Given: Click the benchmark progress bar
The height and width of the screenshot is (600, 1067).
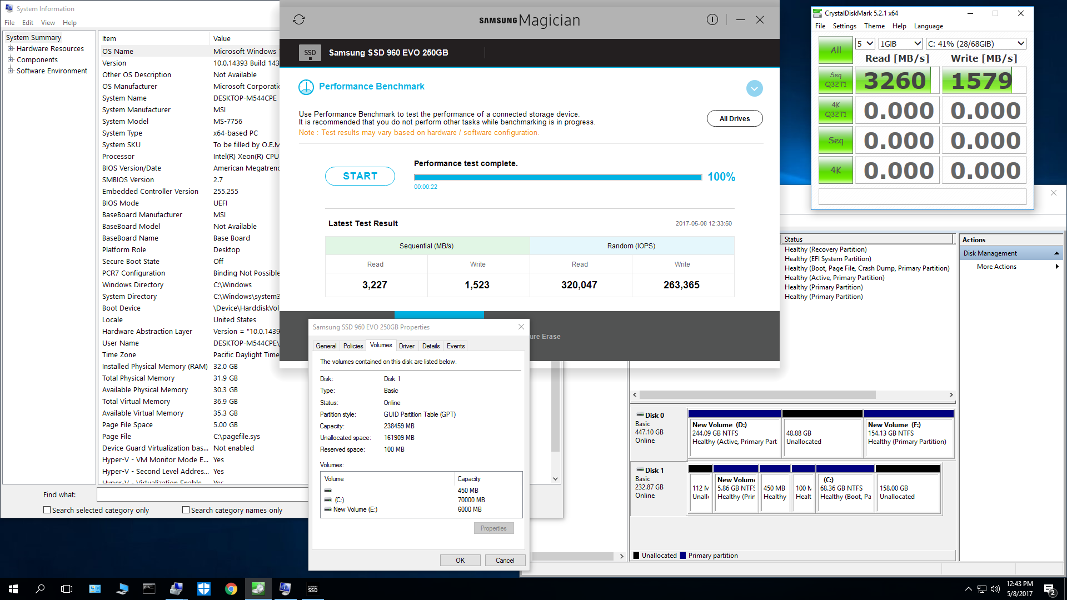Looking at the screenshot, I should pyautogui.click(x=558, y=177).
